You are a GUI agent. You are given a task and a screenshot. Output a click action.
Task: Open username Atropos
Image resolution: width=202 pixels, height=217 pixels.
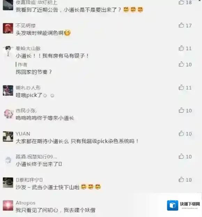[x=26, y=203]
